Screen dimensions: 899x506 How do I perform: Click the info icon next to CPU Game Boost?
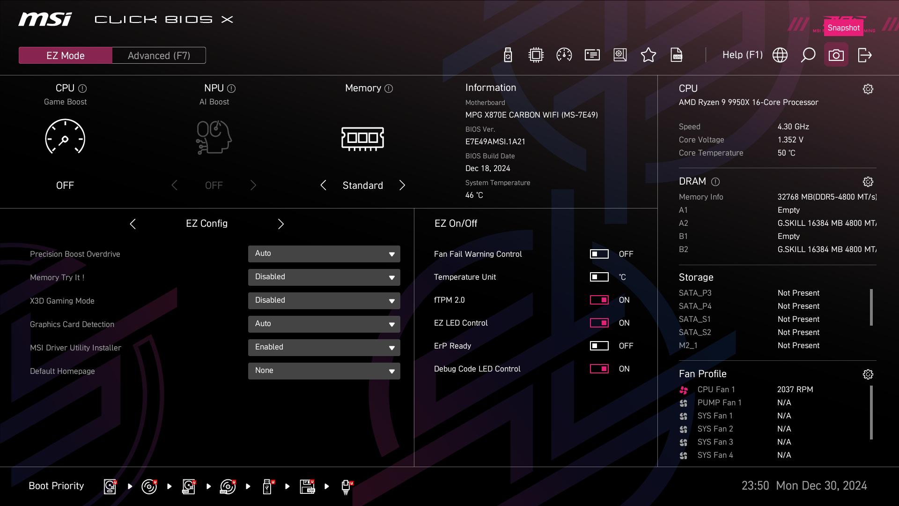pos(82,89)
